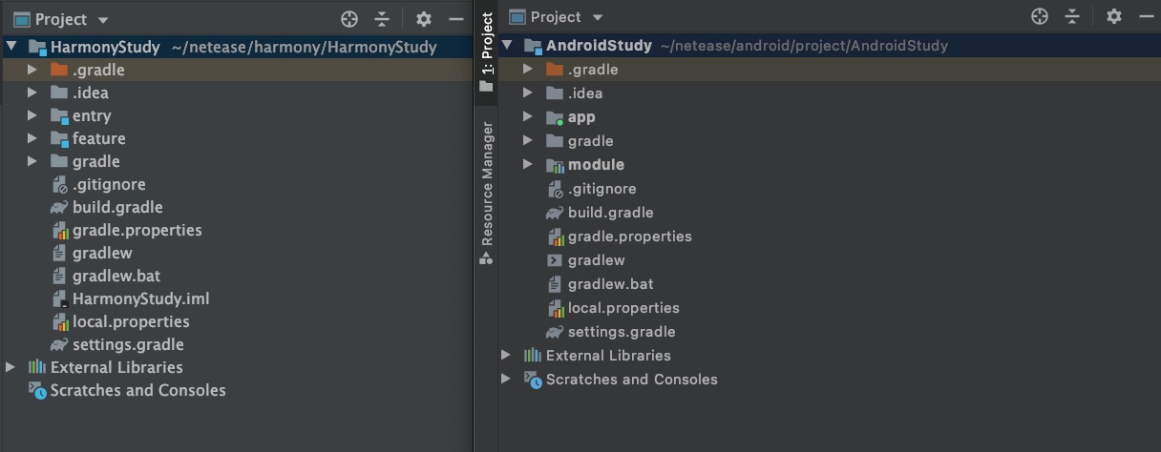Click collapse-all icon in AndroidStudy panel

(1072, 16)
